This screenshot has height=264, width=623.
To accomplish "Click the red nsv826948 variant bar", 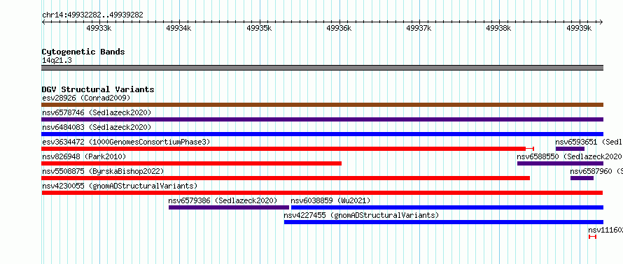I will click(192, 163).
